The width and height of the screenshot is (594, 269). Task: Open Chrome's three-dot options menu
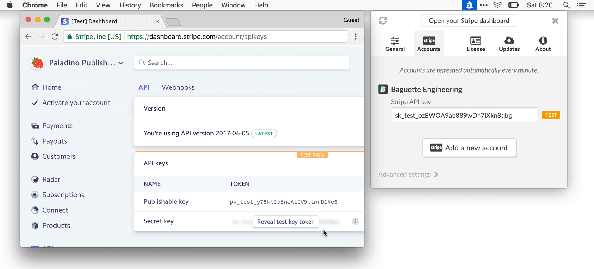356,36
